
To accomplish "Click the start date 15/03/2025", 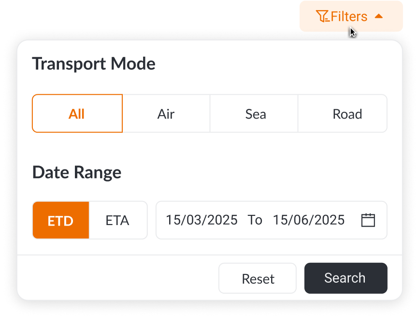I will coord(202,220).
